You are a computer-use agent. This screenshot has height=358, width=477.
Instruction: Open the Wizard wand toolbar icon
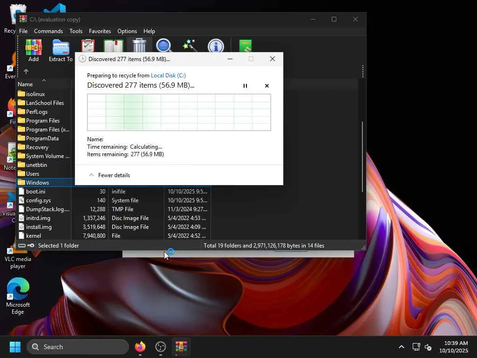[190, 45]
